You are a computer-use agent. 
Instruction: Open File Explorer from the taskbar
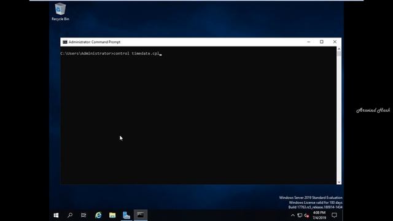coord(112,215)
